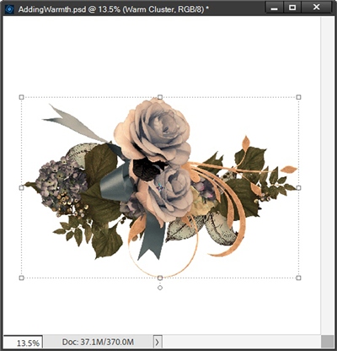Screen dimensions: 337x351
Task: Open the status bar info arrow menu
Action: pos(157,342)
